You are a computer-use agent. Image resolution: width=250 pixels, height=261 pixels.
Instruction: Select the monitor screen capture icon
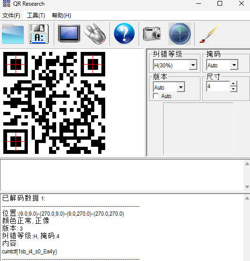(x=69, y=34)
